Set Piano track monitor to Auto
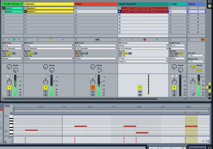213x149 pixels. [x=81, y=53]
